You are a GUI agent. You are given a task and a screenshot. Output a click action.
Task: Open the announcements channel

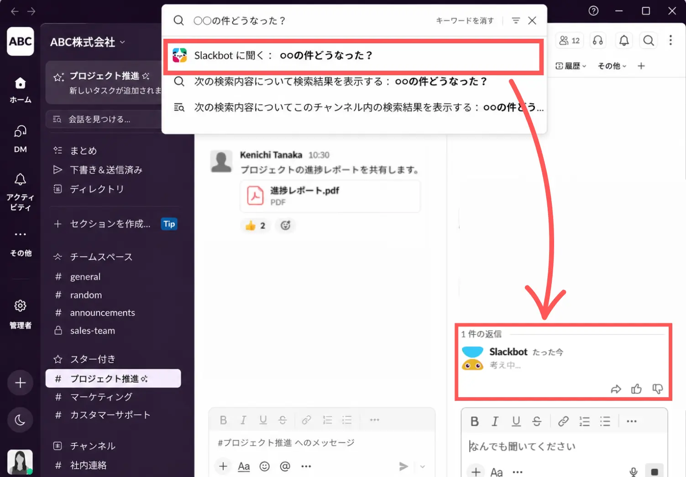tap(102, 313)
